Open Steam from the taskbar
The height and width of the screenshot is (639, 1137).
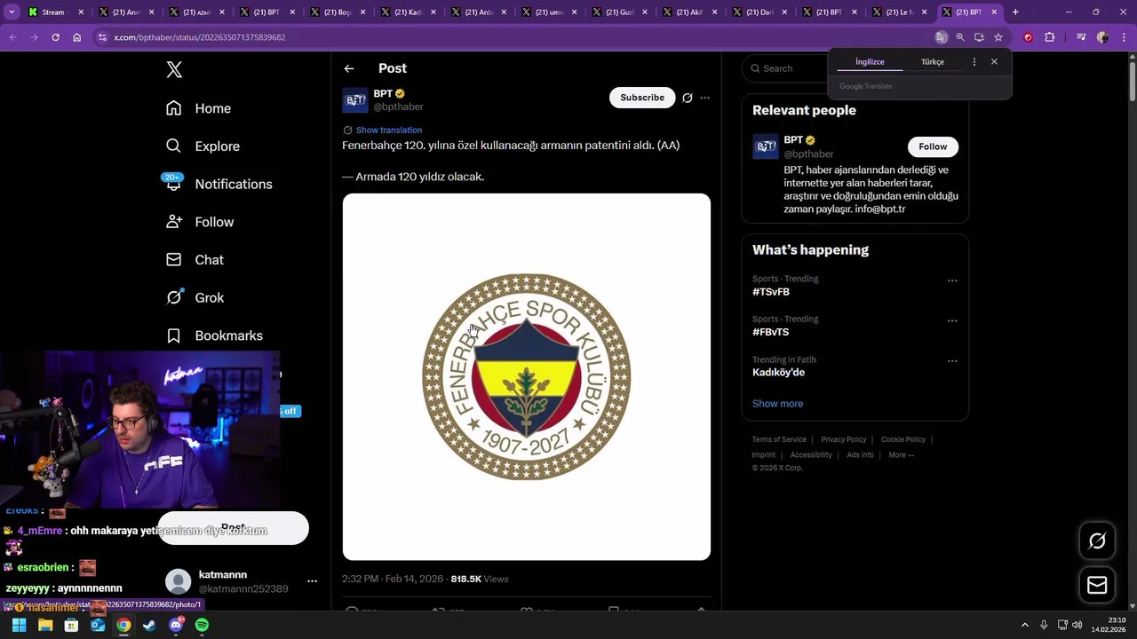[x=149, y=626]
